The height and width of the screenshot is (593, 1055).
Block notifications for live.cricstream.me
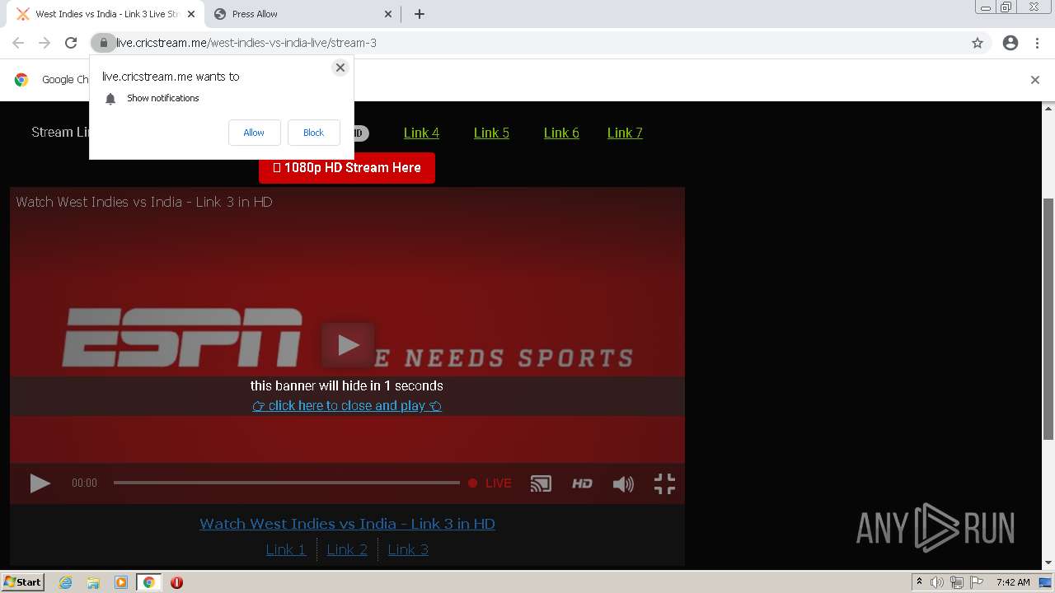[x=313, y=133]
